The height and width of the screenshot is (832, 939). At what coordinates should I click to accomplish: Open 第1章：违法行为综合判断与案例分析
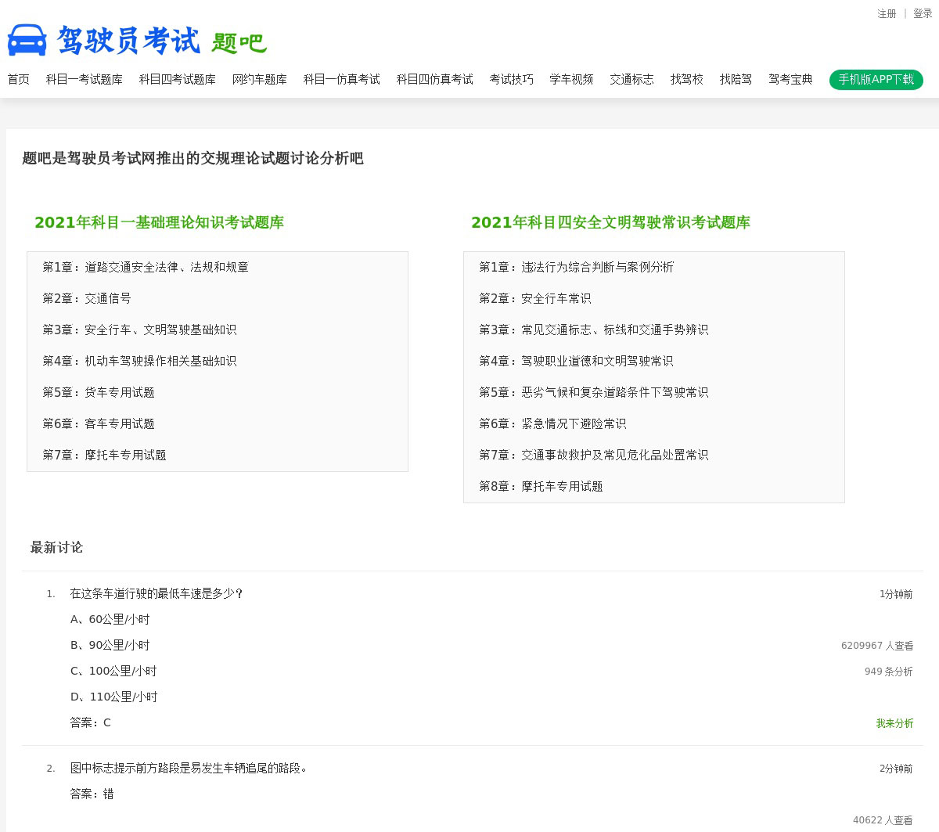coord(576,268)
